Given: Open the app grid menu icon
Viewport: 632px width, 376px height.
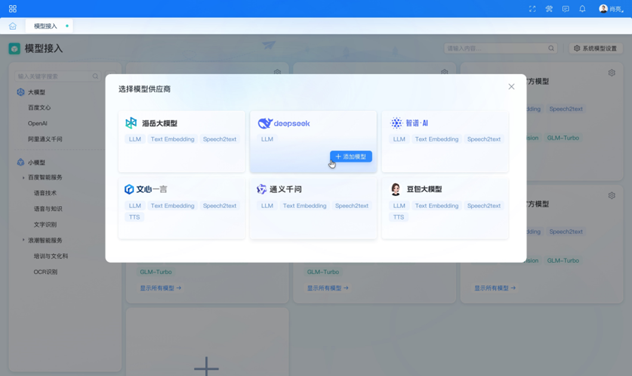Looking at the screenshot, I should (x=13, y=8).
